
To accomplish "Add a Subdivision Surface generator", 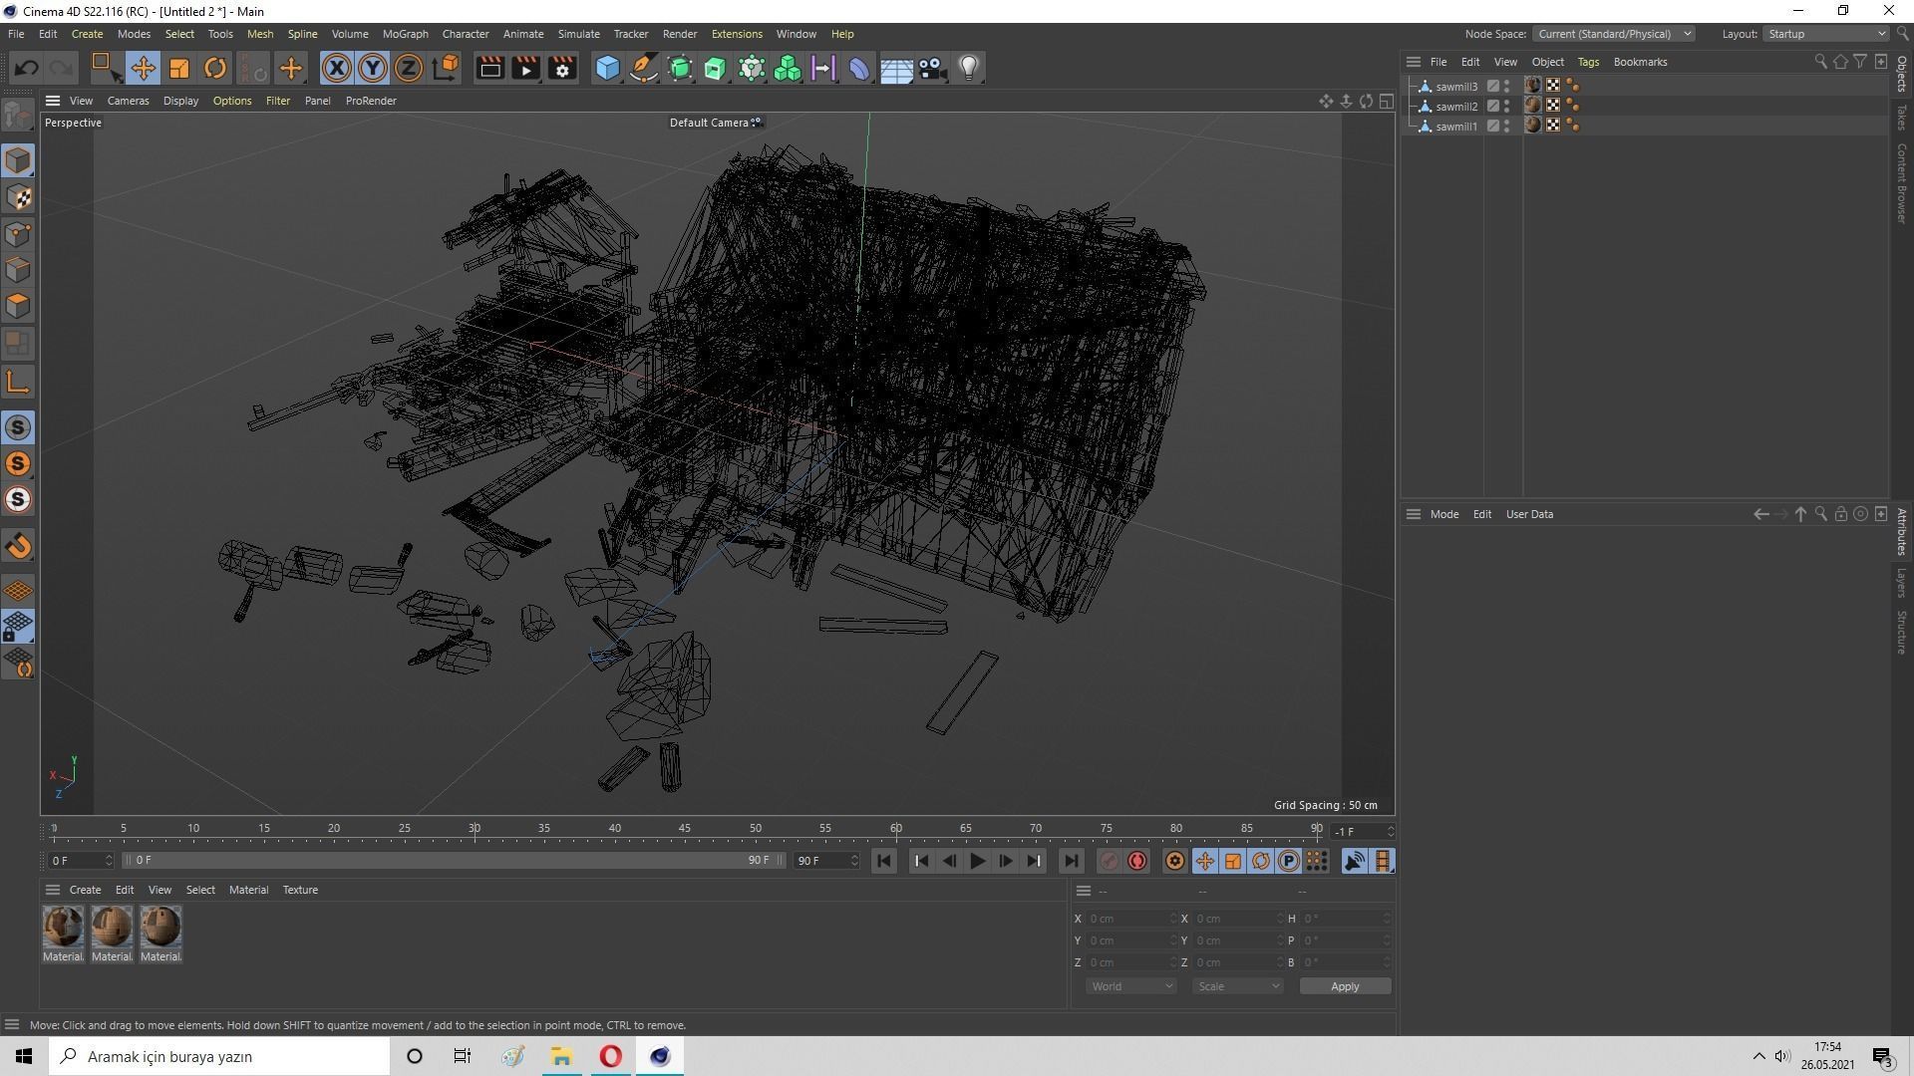I will click(x=680, y=68).
